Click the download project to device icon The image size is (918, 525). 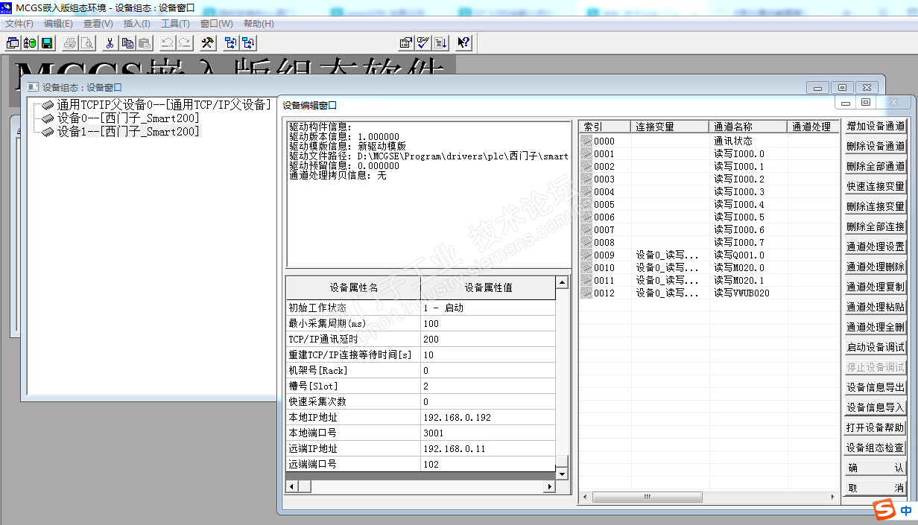tap(231, 43)
